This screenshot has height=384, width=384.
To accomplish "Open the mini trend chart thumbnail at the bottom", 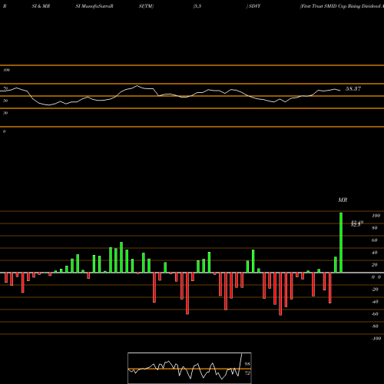I will [190, 368].
